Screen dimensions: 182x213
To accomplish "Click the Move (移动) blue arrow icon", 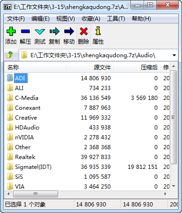I will (x=69, y=31).
